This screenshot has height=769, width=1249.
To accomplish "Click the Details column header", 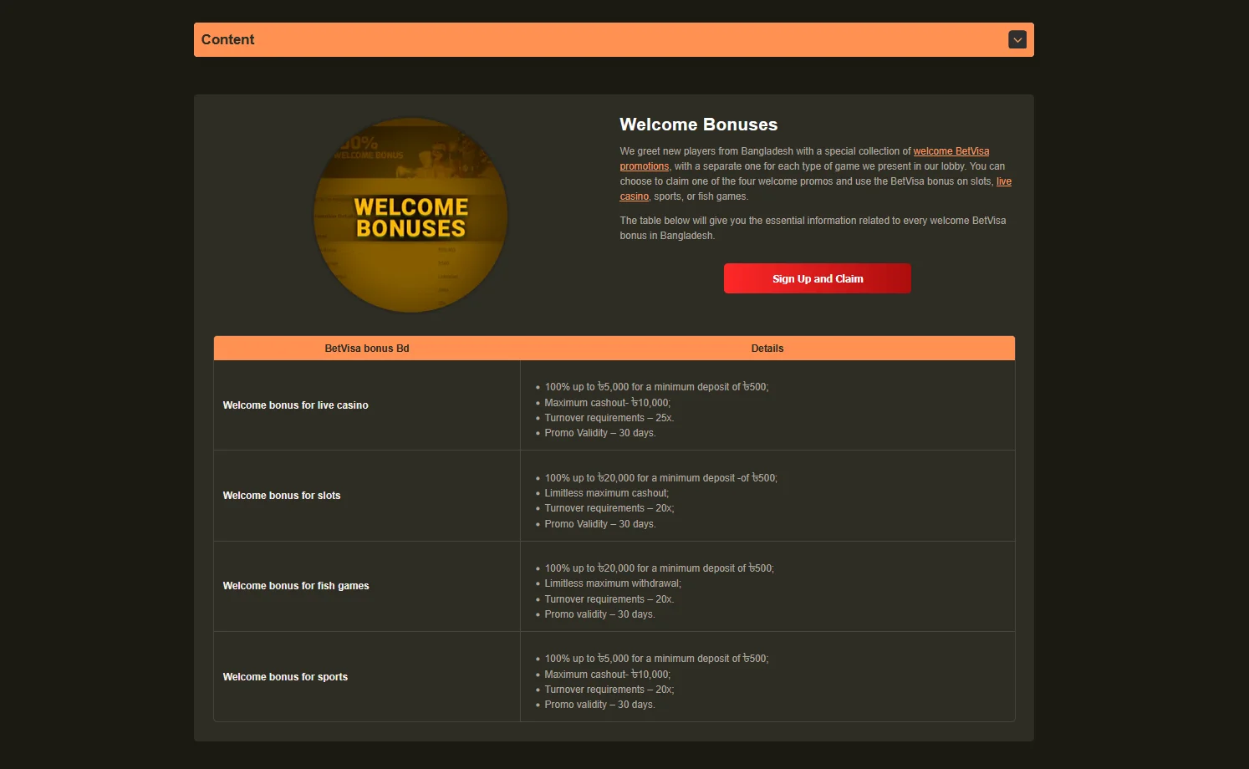I will tap(767, 349).
